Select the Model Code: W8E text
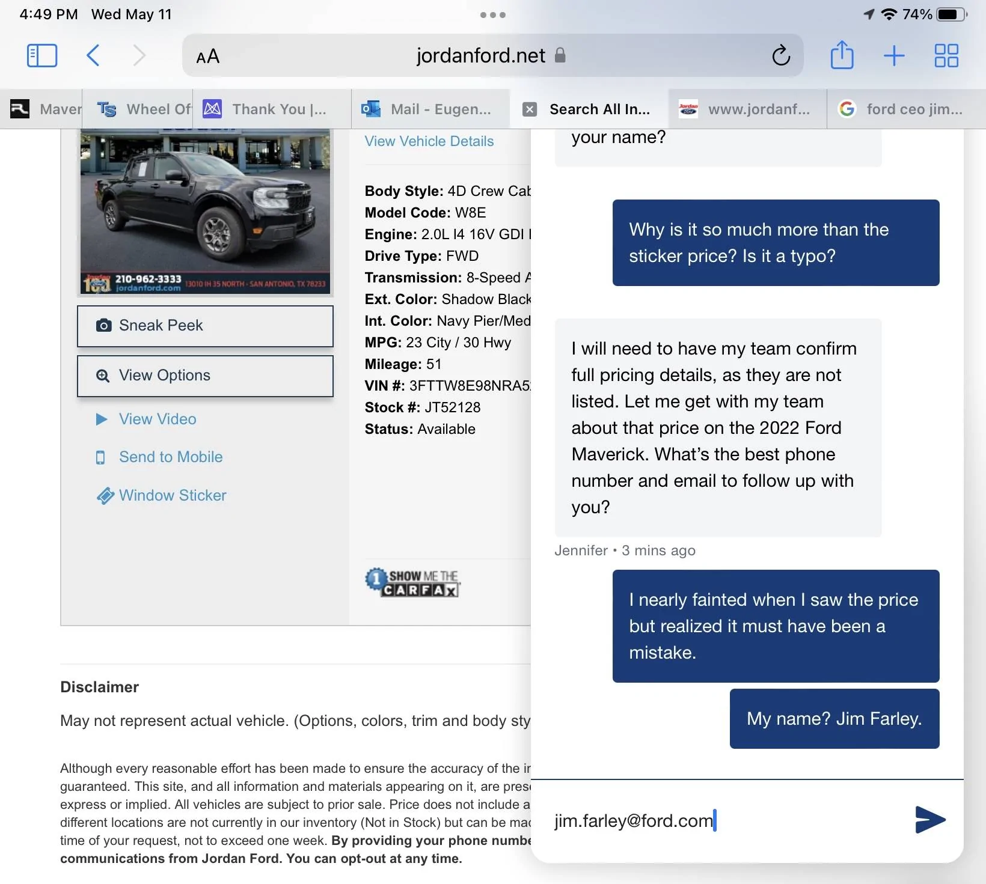 coord(425,213)
